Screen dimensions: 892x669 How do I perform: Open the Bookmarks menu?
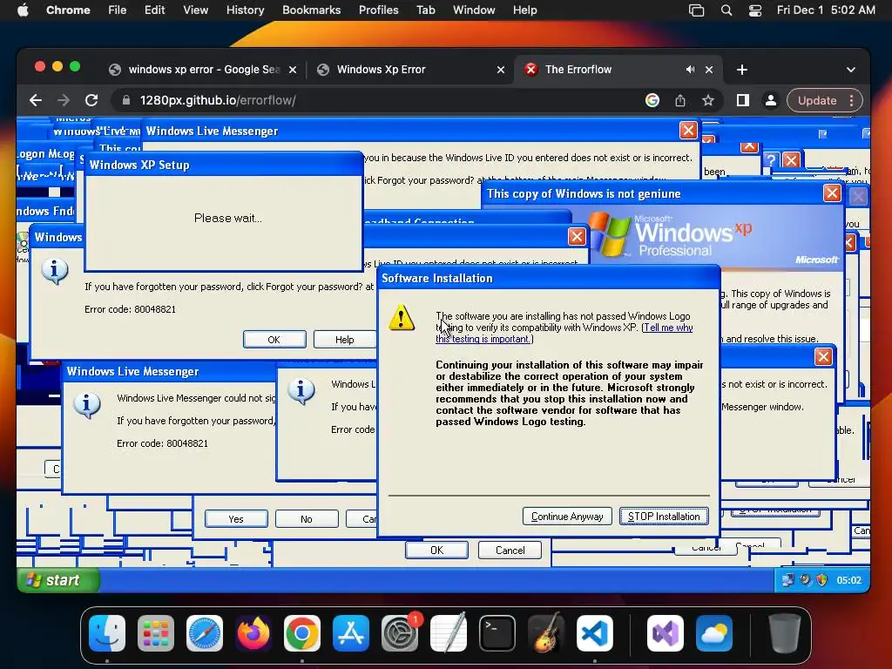311,10
